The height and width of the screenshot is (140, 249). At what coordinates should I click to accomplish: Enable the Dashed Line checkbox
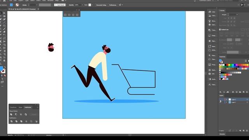[220, 30]
